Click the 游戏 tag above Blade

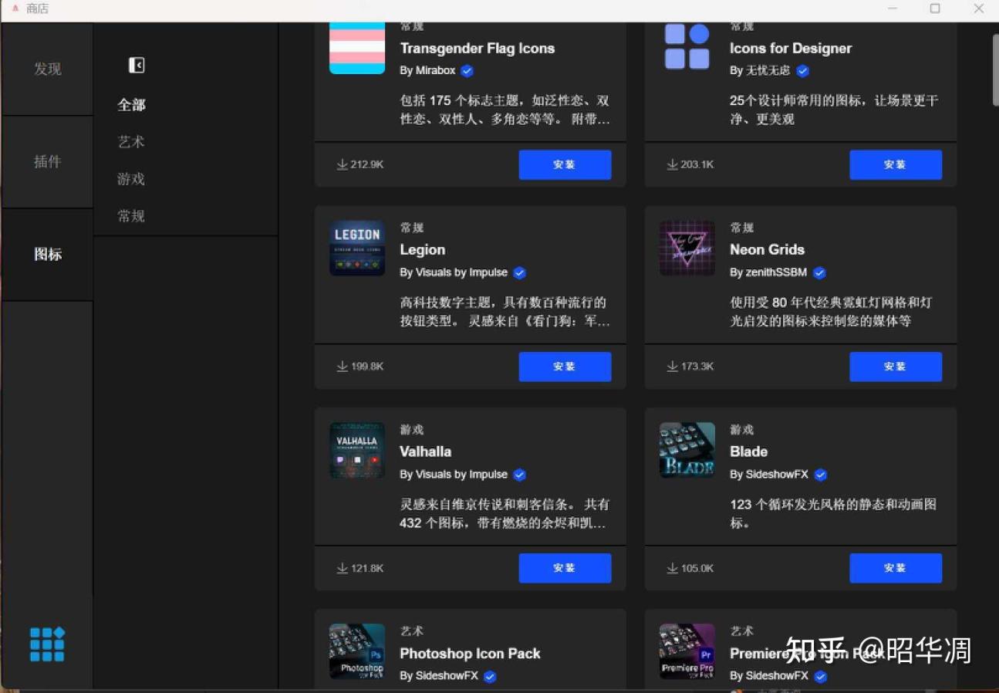[742, 430]
